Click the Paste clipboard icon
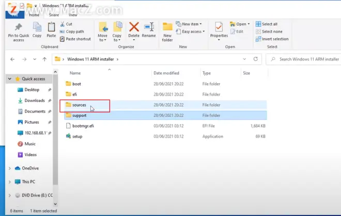Screen dimensions: 341x216 pyautogui.click(x=51, y=27)
